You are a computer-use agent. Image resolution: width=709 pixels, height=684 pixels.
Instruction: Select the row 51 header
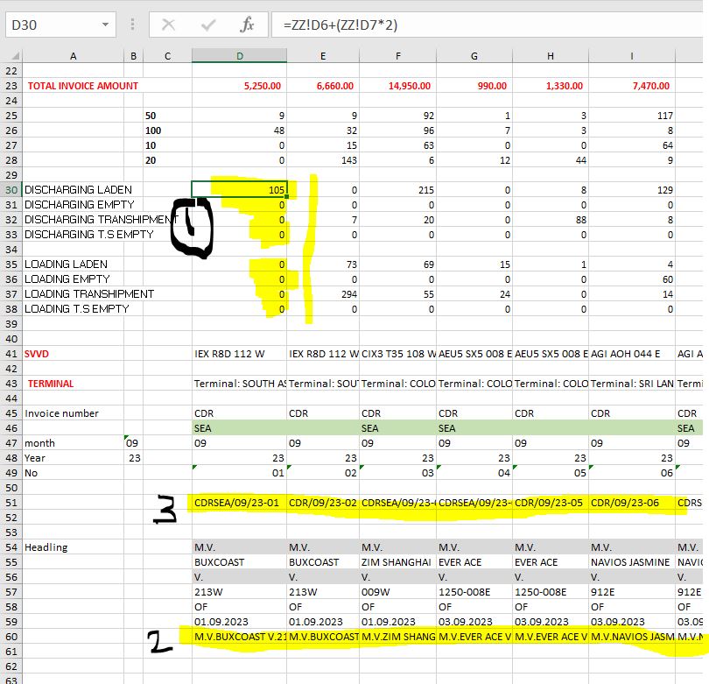click(11, 503)
